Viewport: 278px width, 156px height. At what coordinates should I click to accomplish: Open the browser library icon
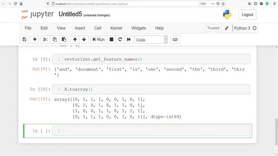[x=250, y=4]
